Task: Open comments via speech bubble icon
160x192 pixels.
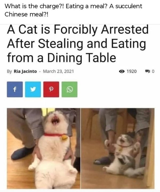Action: 148,71
